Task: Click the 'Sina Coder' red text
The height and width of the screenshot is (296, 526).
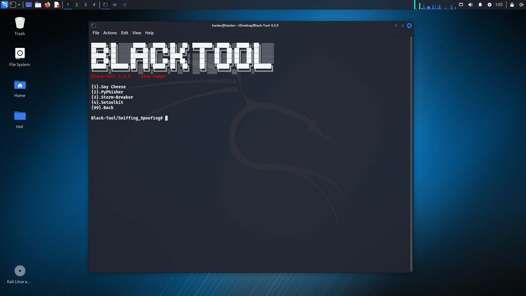Action: (x=153, y=76)
